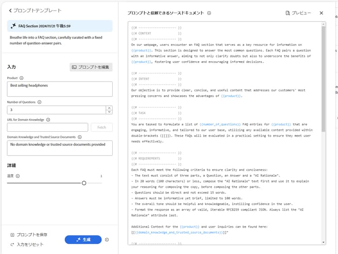Click the FAQ Section sparkle icon
Image resolution: width=338 pixels, height=254 pixels.
pyautogui.click(x=13, y=26)
